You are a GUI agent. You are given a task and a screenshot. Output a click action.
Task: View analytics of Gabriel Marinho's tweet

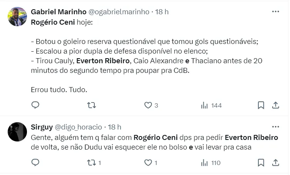click(x=205, y=105)
